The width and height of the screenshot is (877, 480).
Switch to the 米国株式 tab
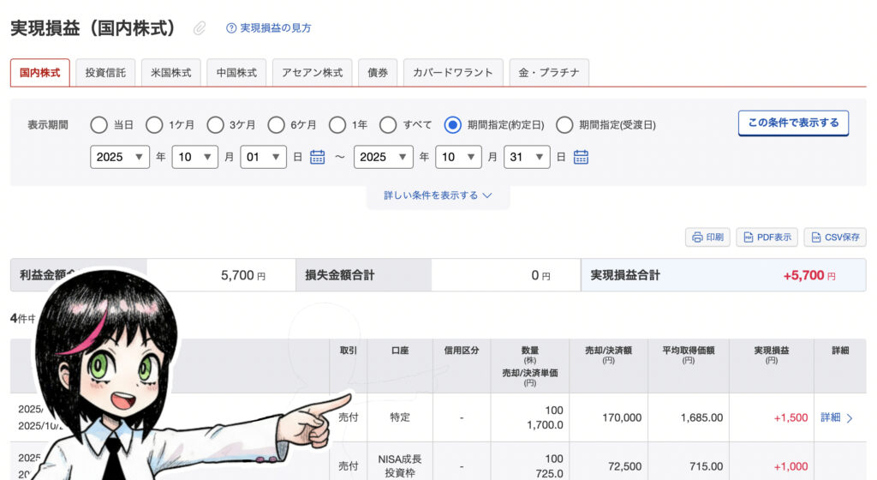tap(170, 73)
